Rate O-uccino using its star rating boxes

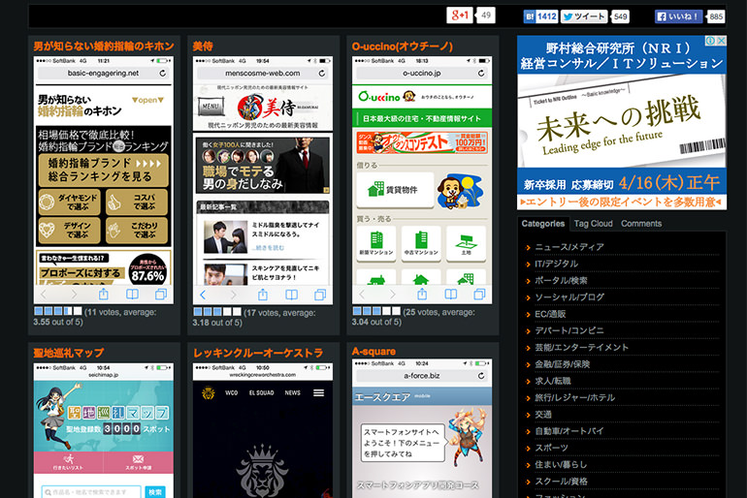(x=376, y=311)
